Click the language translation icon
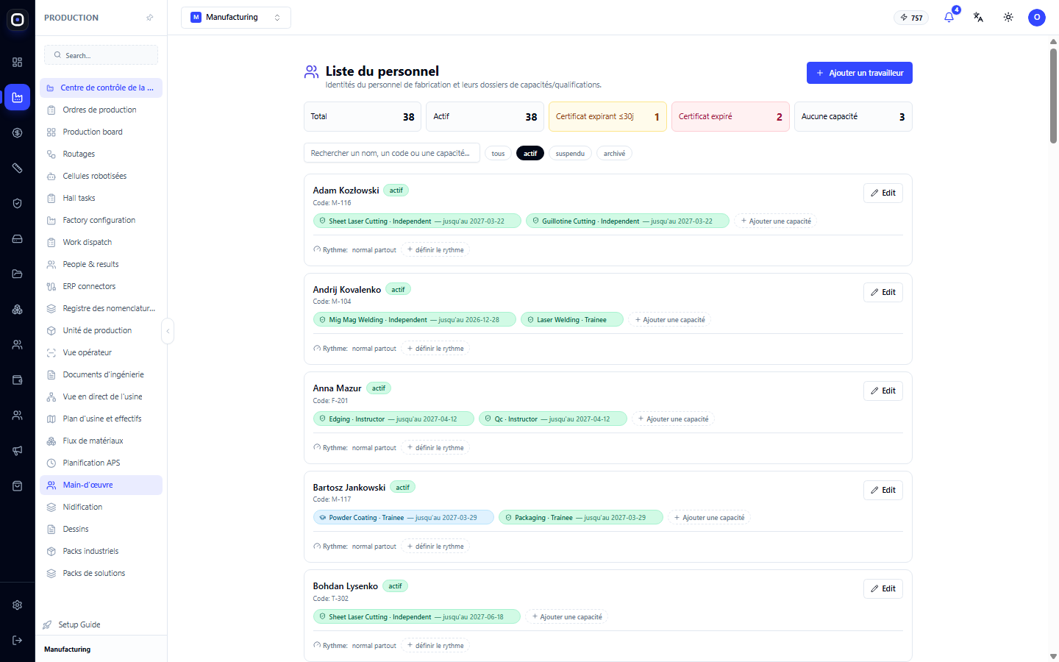The height and width of the screenshot is (662, 1059). 978,17
